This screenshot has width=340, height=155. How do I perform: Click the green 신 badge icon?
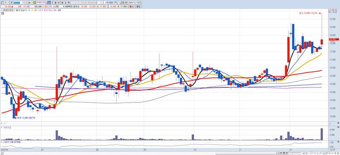[x=34, y=2]
